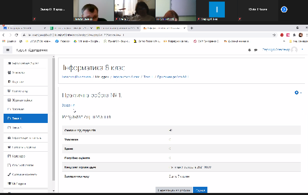The height and width of the screenshot is (195, 308).
Task: Open Журнал оцінок gradebook in sidebar
Action: (x=26, y=100)
